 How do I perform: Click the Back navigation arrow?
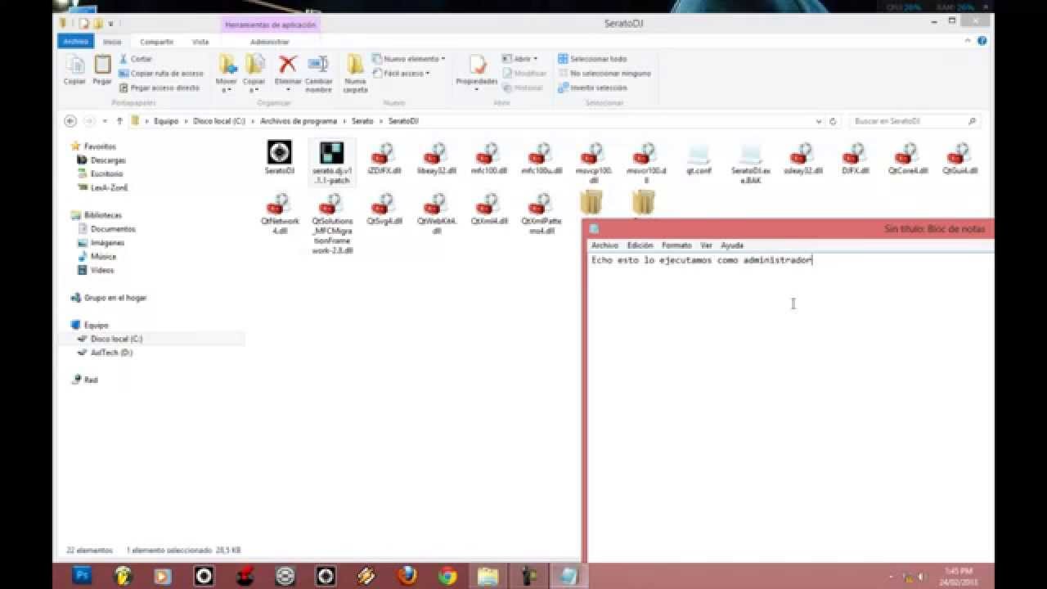(x=70, y=121)
